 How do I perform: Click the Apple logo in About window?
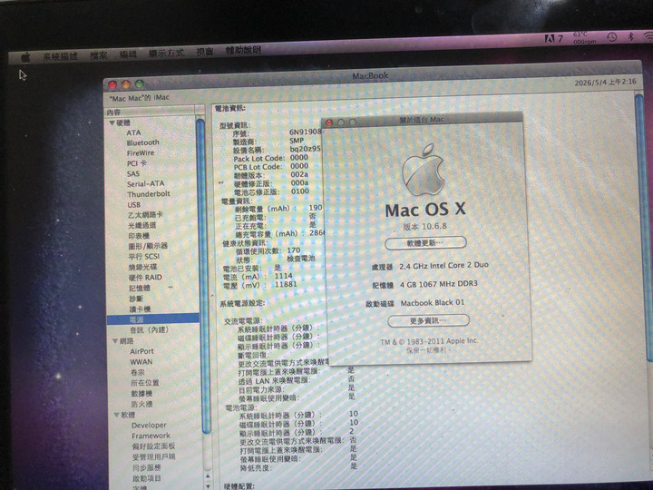424,170
